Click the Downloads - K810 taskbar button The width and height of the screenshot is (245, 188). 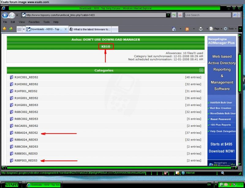point(43,185)
